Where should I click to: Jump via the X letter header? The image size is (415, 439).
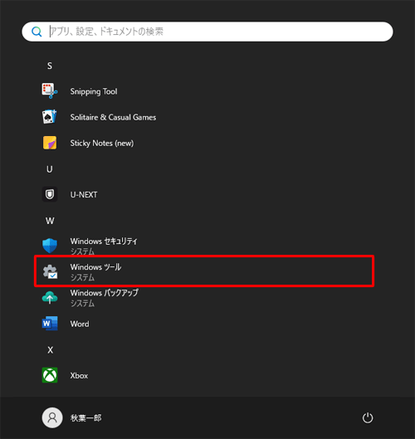50,350
